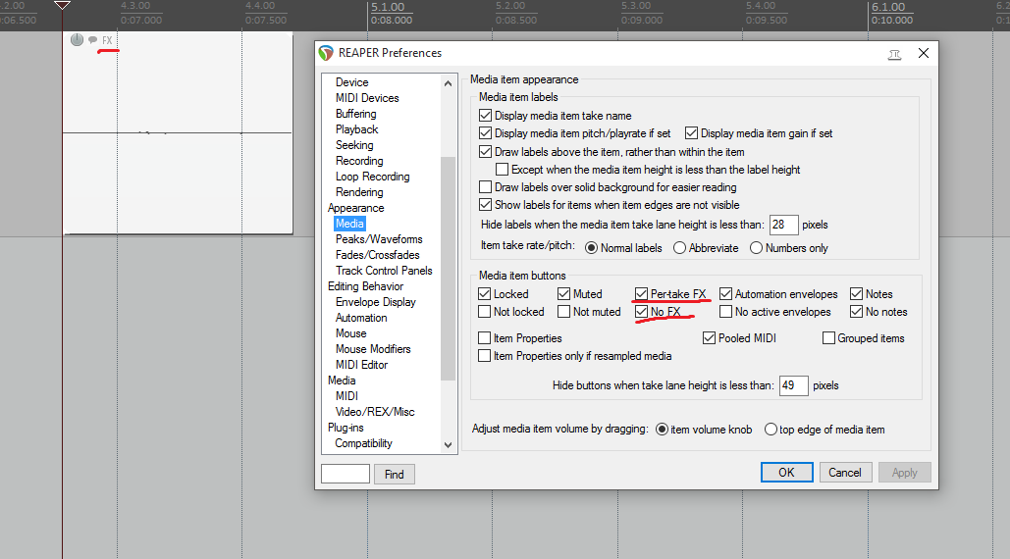Open the Buffering preferences page

[355, 114]
